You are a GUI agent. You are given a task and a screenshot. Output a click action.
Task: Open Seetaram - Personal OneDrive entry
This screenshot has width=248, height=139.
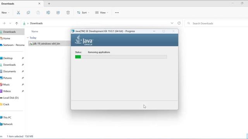click(12, 45)
